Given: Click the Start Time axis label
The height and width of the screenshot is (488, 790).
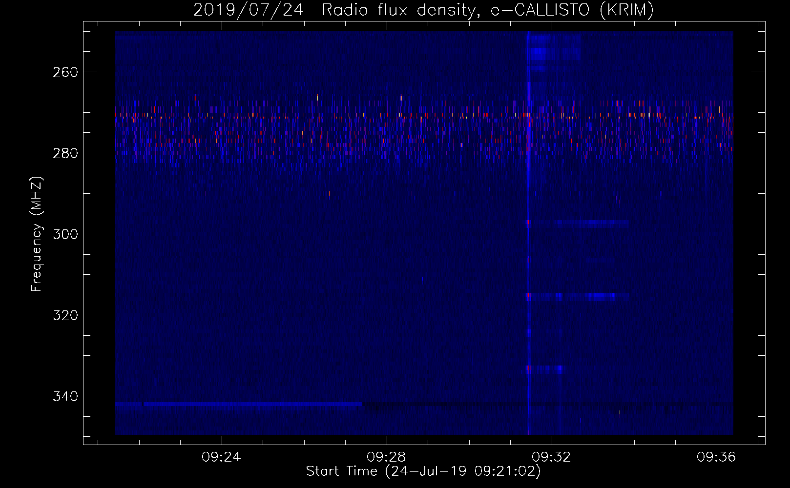Looking at the screenshot, I should 423,471.
